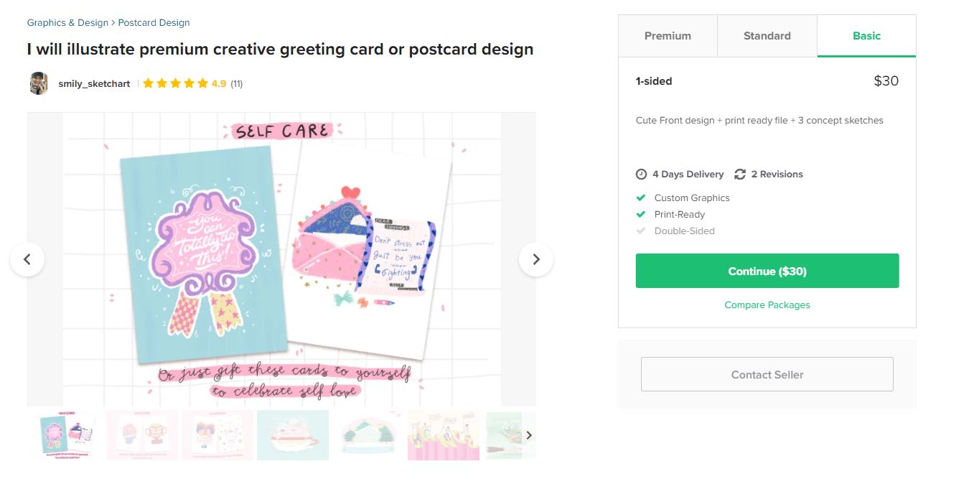Click the Contact Seller button
974x497 pixels.
click(x=767, y=374)
